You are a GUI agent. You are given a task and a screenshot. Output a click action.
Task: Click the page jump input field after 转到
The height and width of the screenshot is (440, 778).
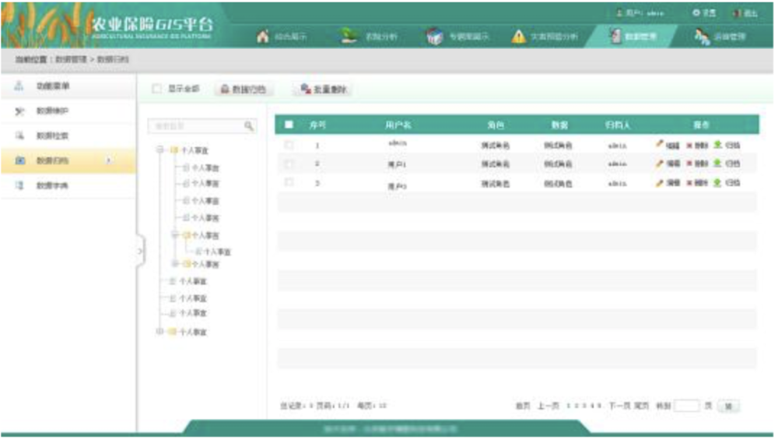click(x=687, y=407)
